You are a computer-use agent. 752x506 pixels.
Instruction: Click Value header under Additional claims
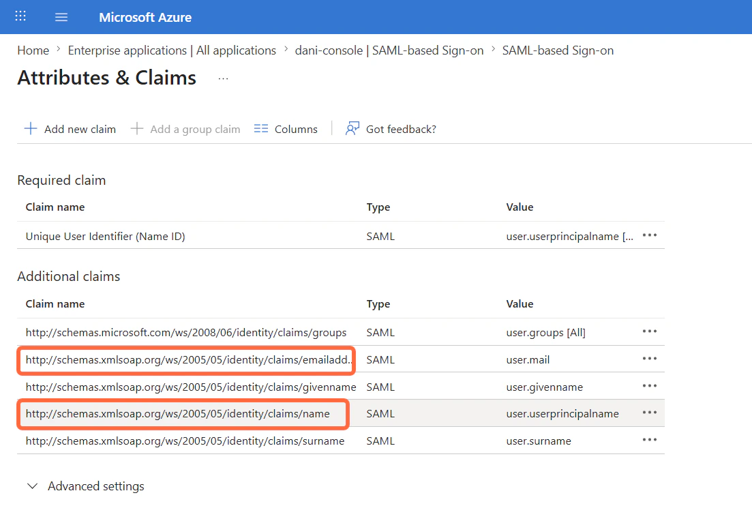[x=520, y=304]
